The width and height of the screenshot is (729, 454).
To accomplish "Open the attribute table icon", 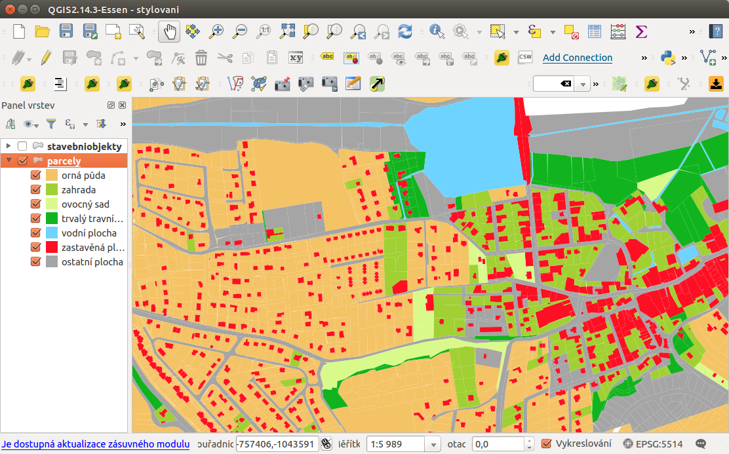I will coord(594,31).
